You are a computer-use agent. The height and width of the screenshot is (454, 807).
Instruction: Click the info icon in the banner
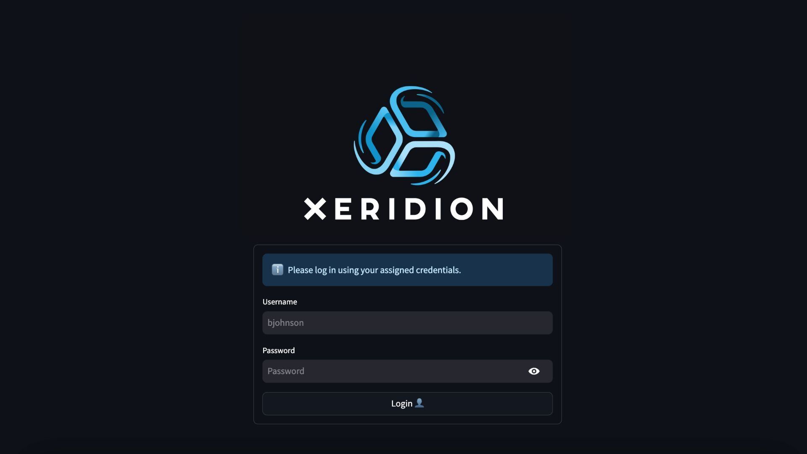277,269
